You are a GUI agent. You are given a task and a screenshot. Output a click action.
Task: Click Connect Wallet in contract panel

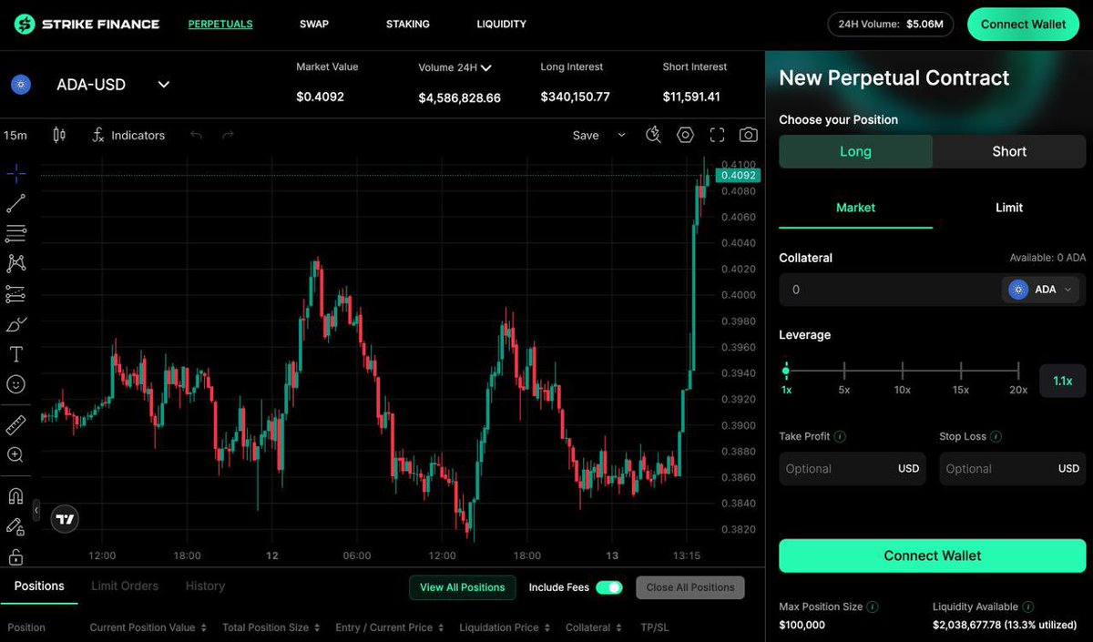click(933, 555)
